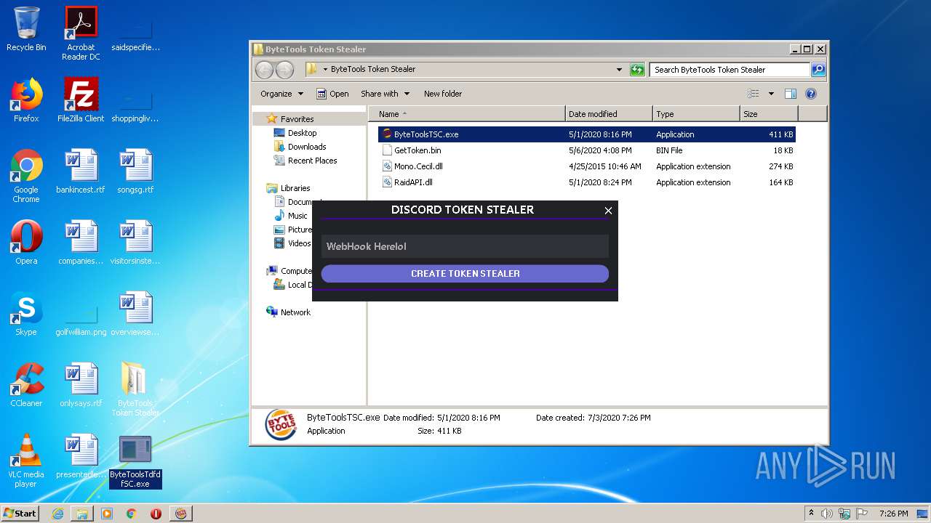
Task: Select Mono.Cecil.dll file row
Action: point(587,166)
